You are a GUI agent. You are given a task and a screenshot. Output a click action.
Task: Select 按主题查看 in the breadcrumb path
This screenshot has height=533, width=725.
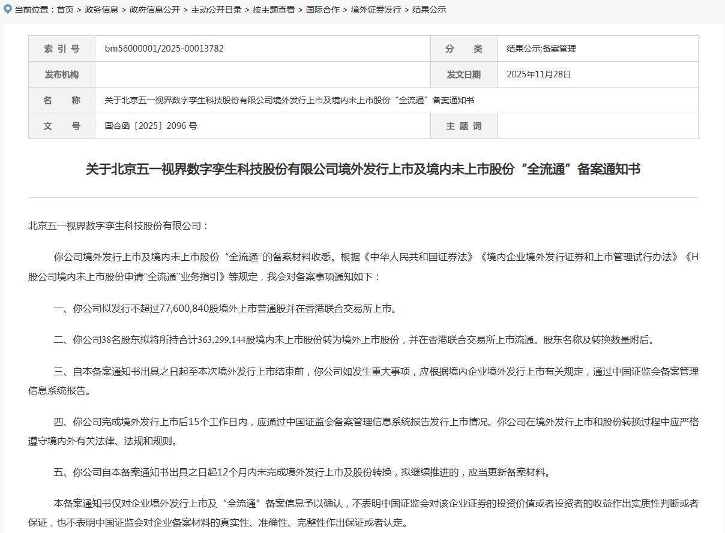click(x=273, y=10)
